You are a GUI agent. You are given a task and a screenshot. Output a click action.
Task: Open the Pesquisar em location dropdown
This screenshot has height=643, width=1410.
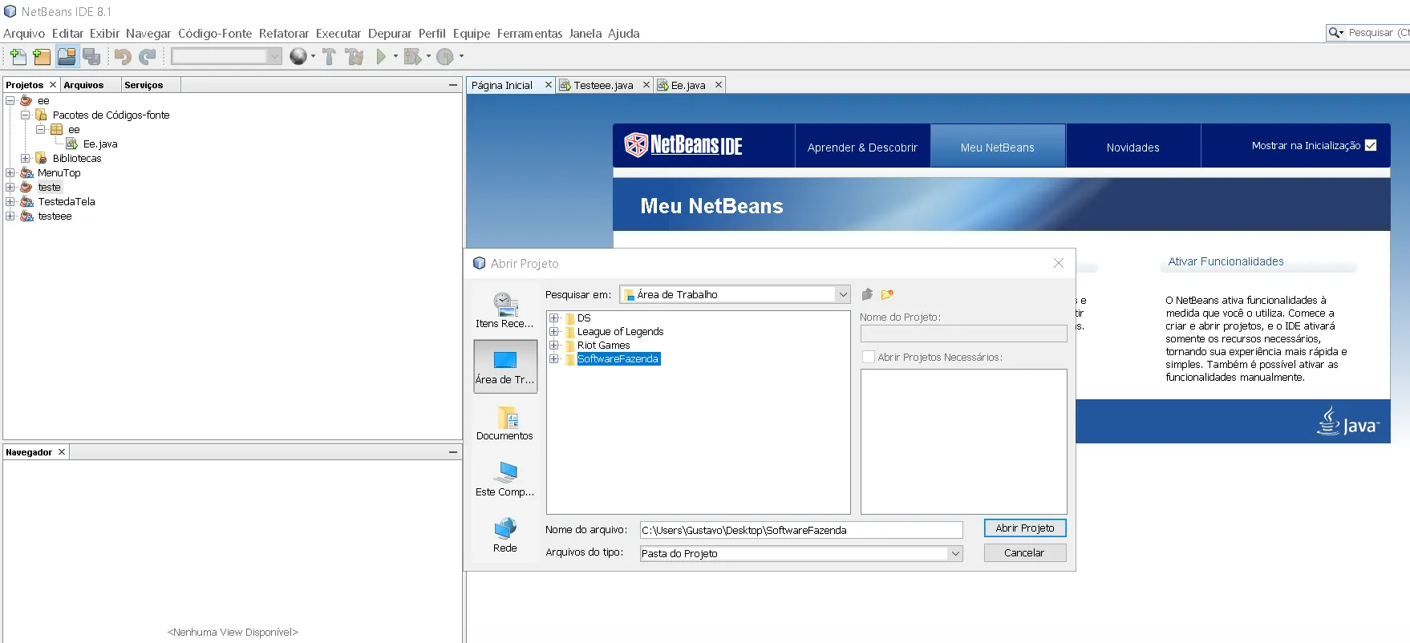[842, 294]
